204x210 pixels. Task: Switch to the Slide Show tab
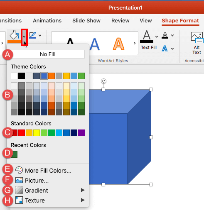(x=86, y=21)
